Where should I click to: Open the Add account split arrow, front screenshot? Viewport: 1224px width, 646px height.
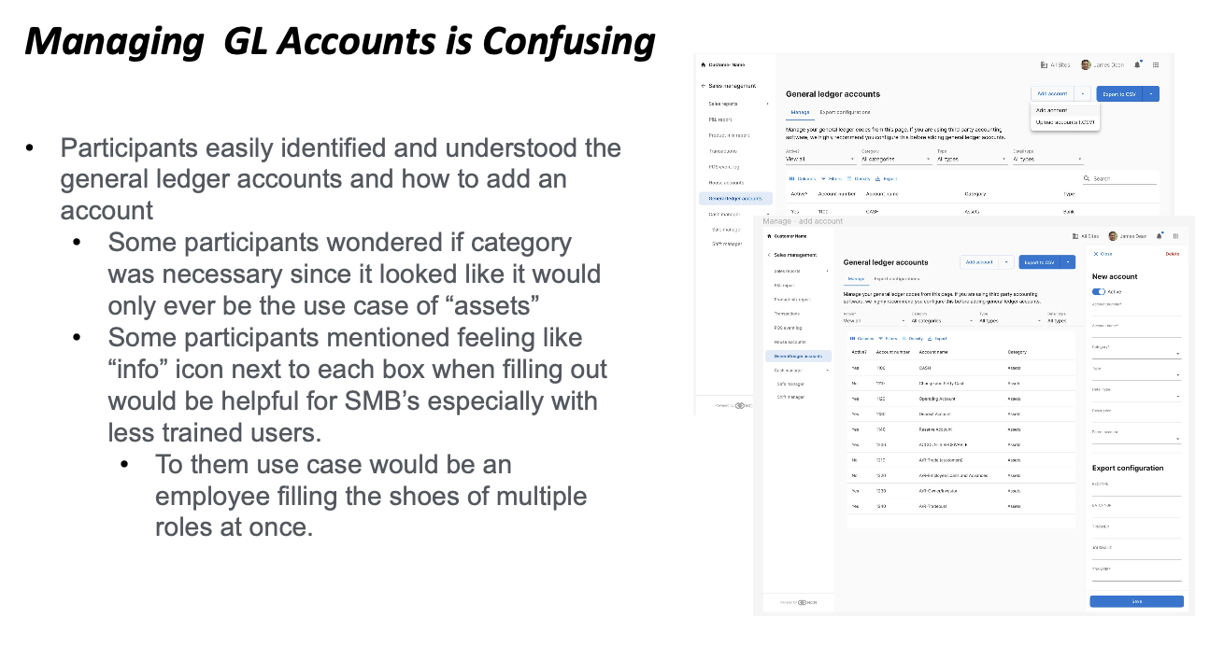[1006, 262]
